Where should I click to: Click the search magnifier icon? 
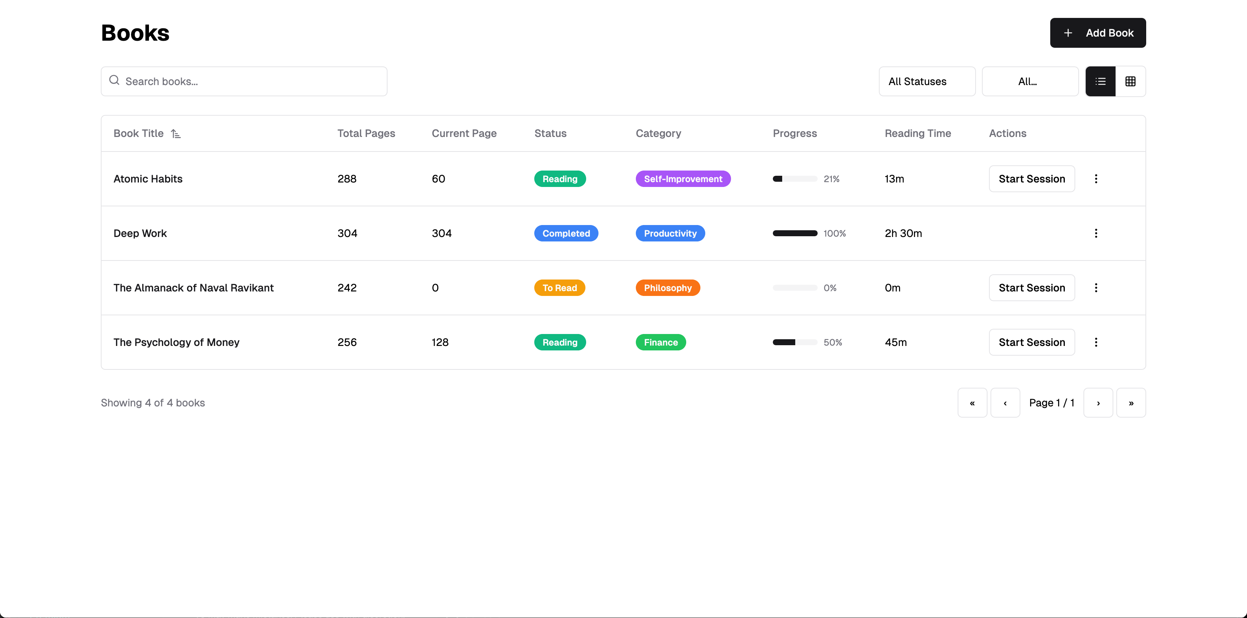coord(114,80)
